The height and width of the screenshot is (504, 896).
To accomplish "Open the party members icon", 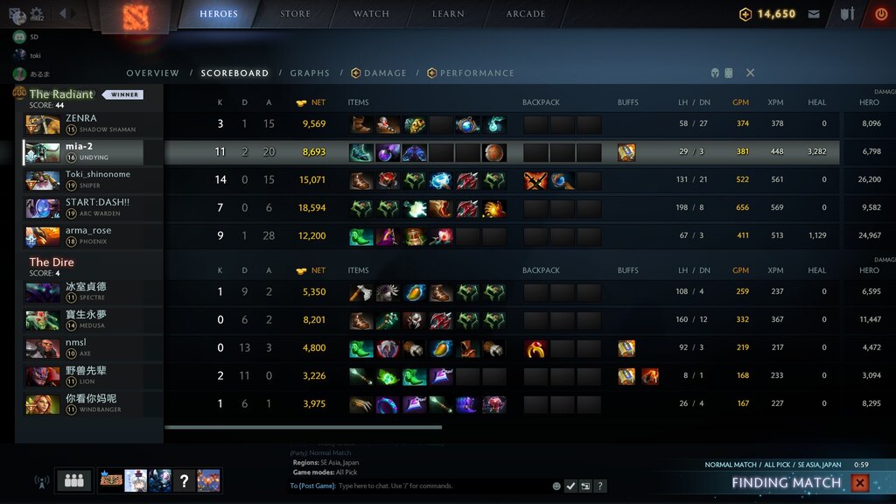I will click(74, 480).
